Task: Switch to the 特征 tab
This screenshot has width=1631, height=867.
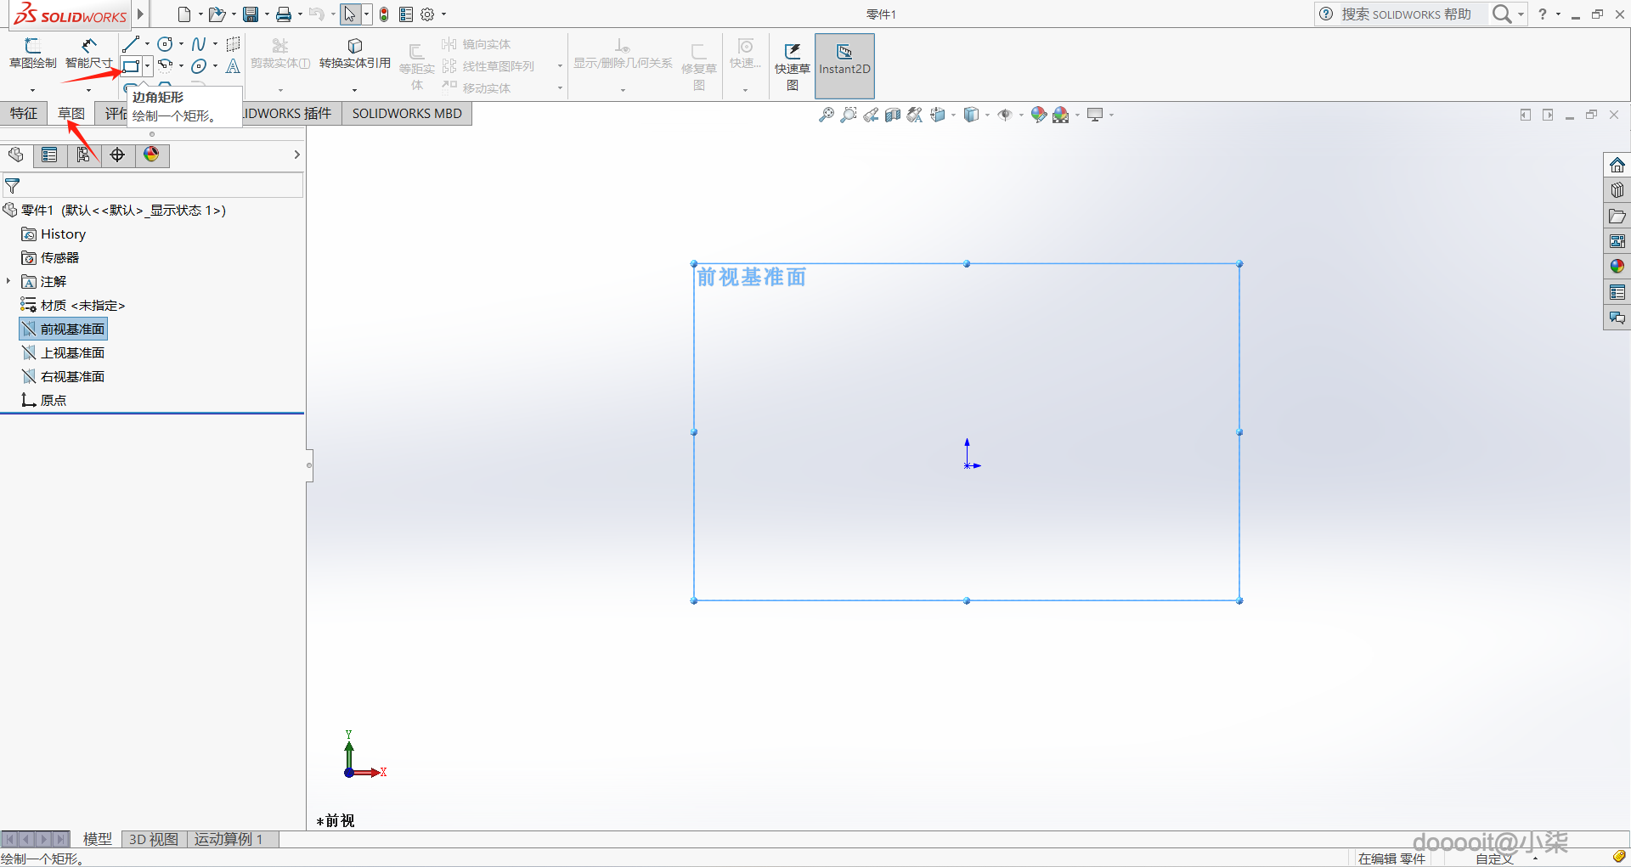Action: click(24, 114)
